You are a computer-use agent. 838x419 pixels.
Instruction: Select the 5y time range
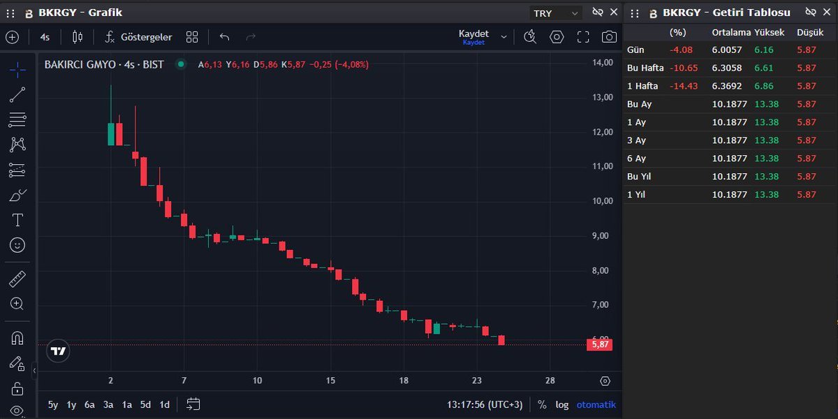coord(53,404)
